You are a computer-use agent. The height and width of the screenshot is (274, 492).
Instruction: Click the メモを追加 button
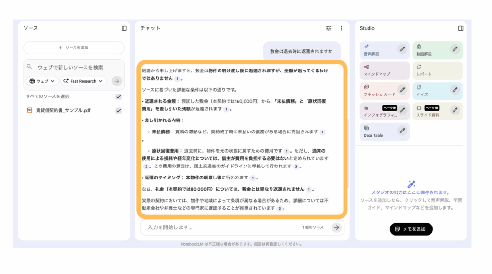411,229
